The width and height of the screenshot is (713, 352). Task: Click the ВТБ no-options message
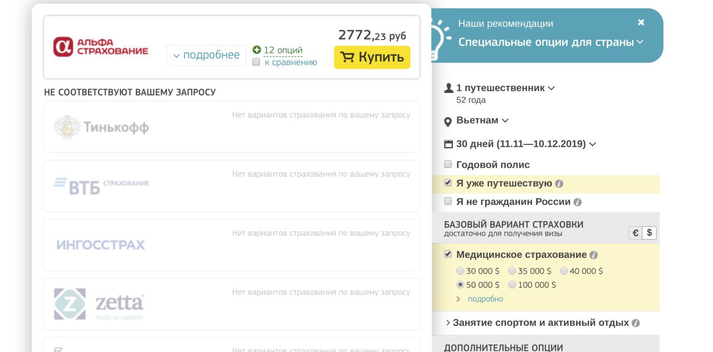(x=321, y=174)
